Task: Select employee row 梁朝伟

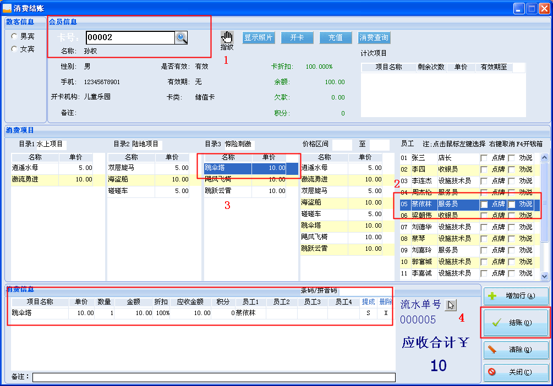Action: point(470,216)
